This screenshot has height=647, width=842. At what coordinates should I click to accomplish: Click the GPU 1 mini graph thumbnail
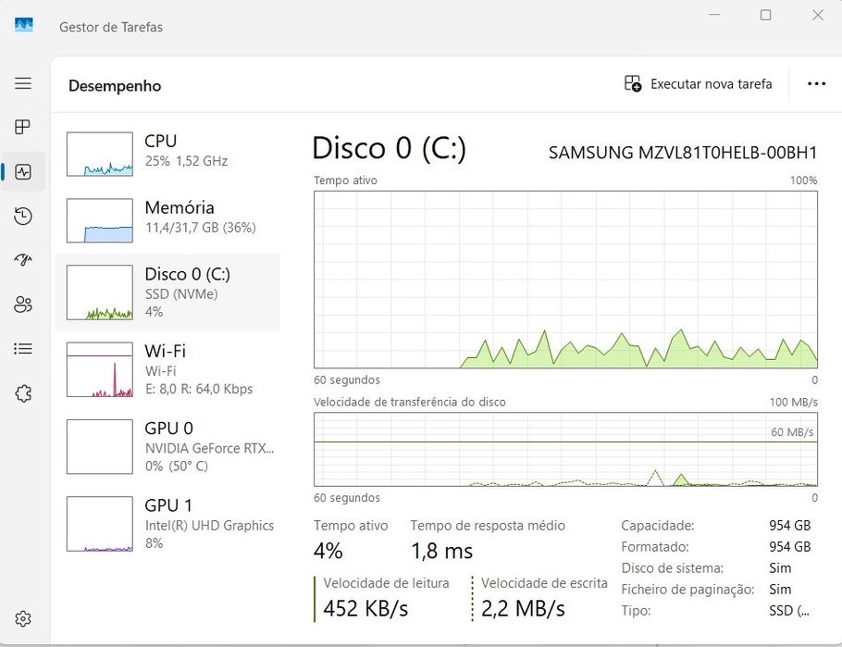coord(100,524)
